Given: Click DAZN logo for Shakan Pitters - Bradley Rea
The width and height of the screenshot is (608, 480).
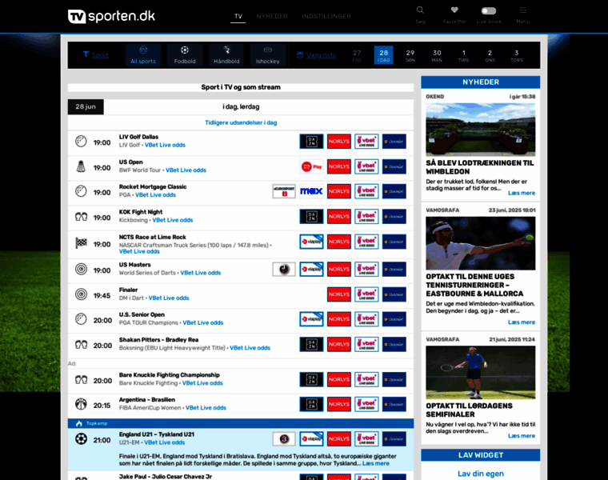Looking at the screenshot, I should pyautogui.click(x=311, y=344).
